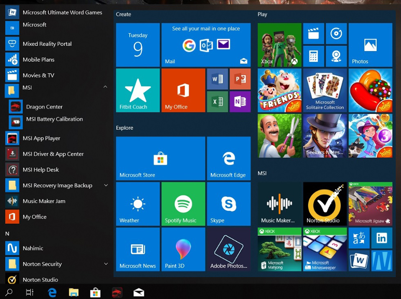Open the Translator small tile

coord(359,238)
